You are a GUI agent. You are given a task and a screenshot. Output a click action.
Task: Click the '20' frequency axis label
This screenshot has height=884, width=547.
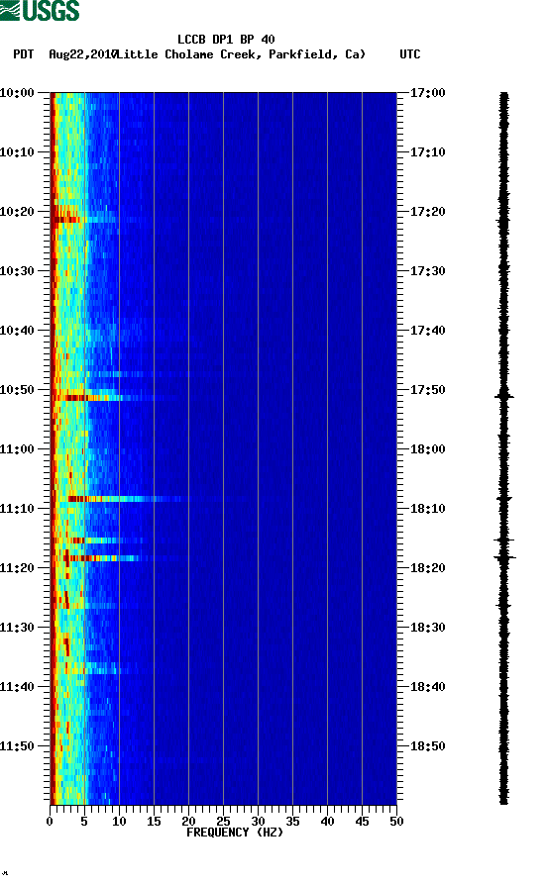tap(188, 822)
